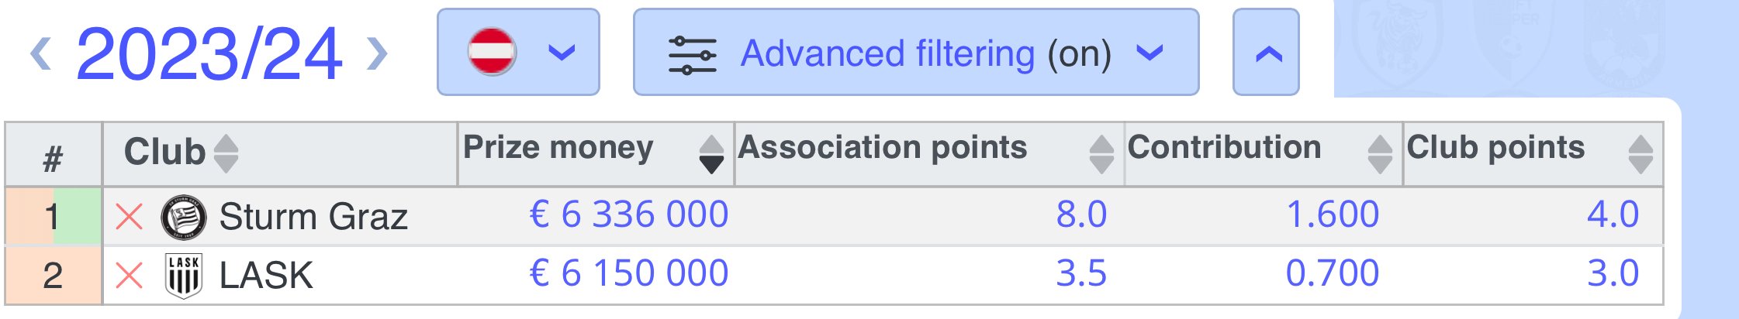Click the Sturm Graz club crest
Viewport: 1739px width, 319px height.
[x=183, y=217]
